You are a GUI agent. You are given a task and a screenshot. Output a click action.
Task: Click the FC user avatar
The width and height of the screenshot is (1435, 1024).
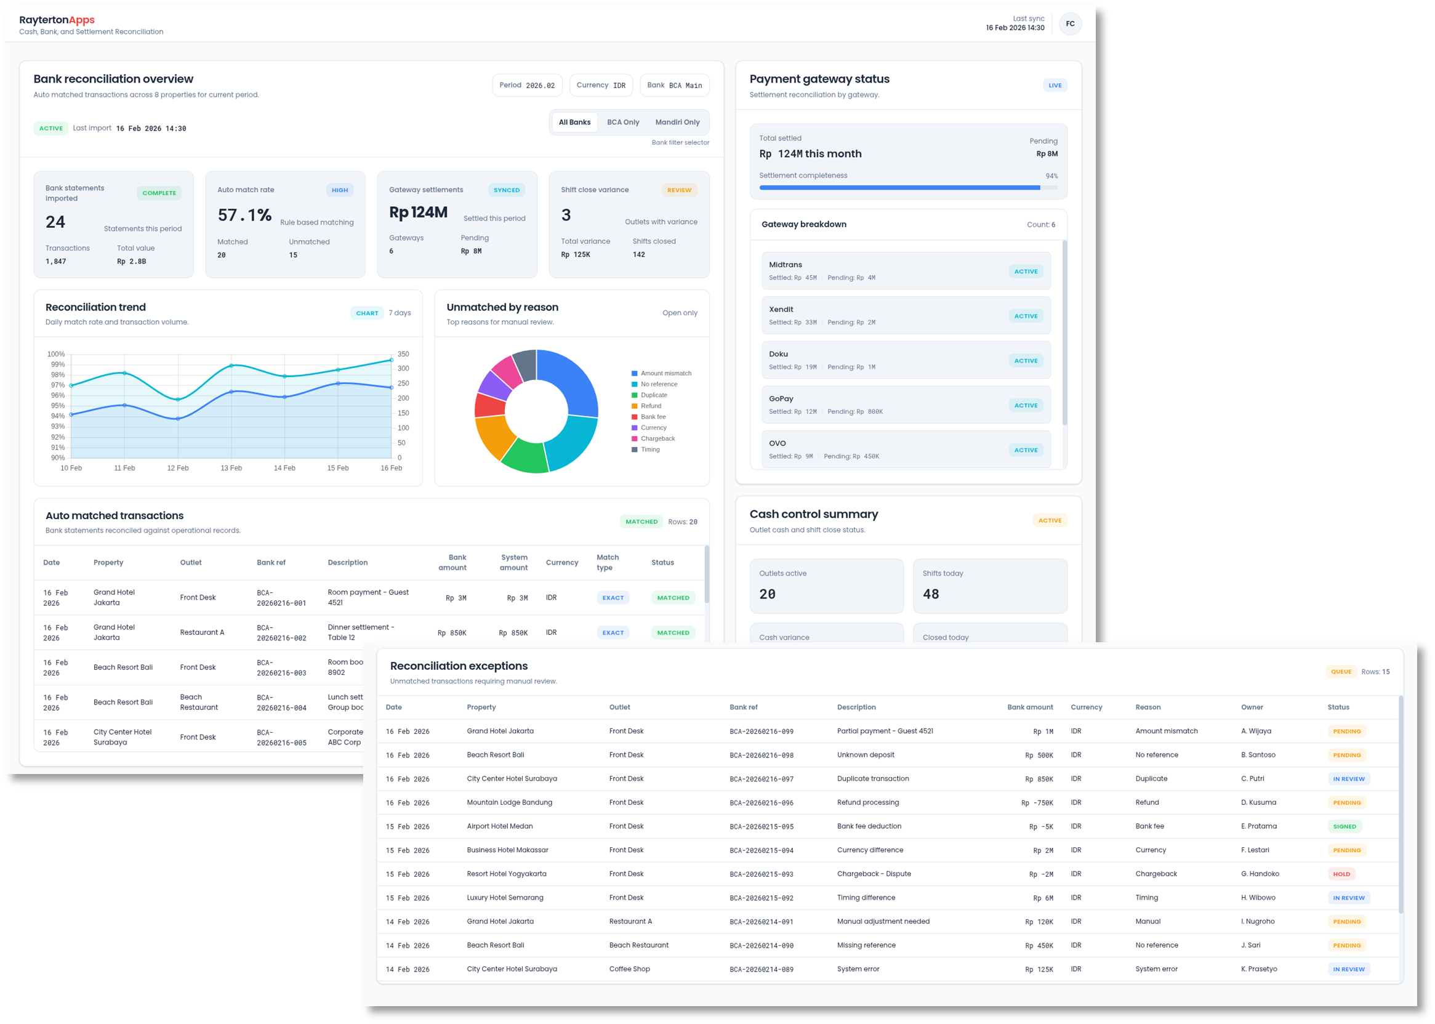[1069, 24]
